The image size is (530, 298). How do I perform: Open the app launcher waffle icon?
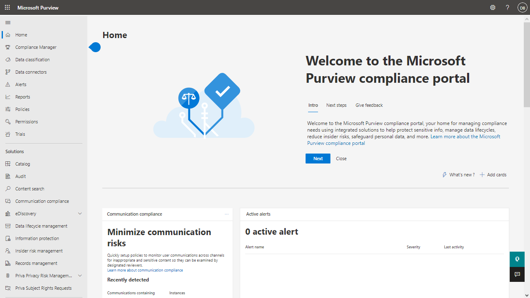click(x=7, y=7)
